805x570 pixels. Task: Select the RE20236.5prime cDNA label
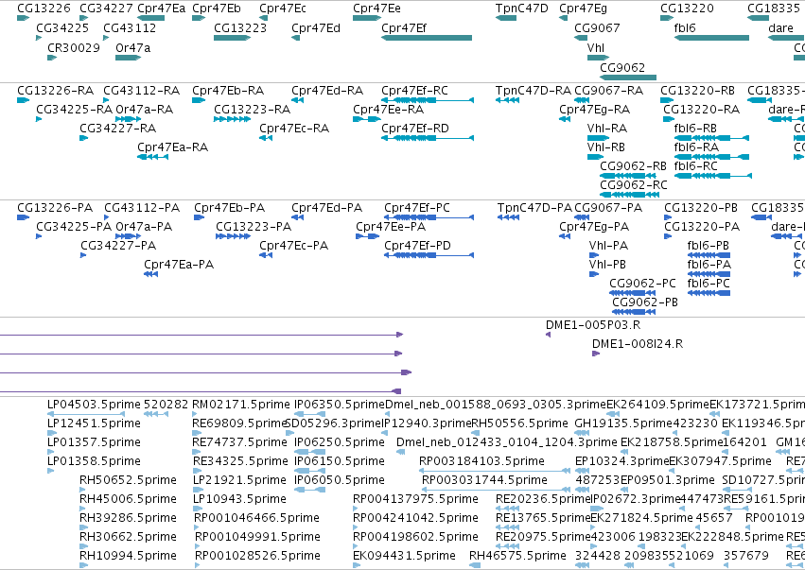543,499
